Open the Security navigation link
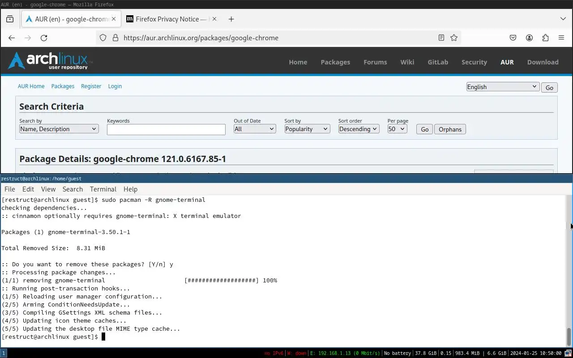Viewport: 573px width, 358px height. pyautogui.click(x=474, y=62)
